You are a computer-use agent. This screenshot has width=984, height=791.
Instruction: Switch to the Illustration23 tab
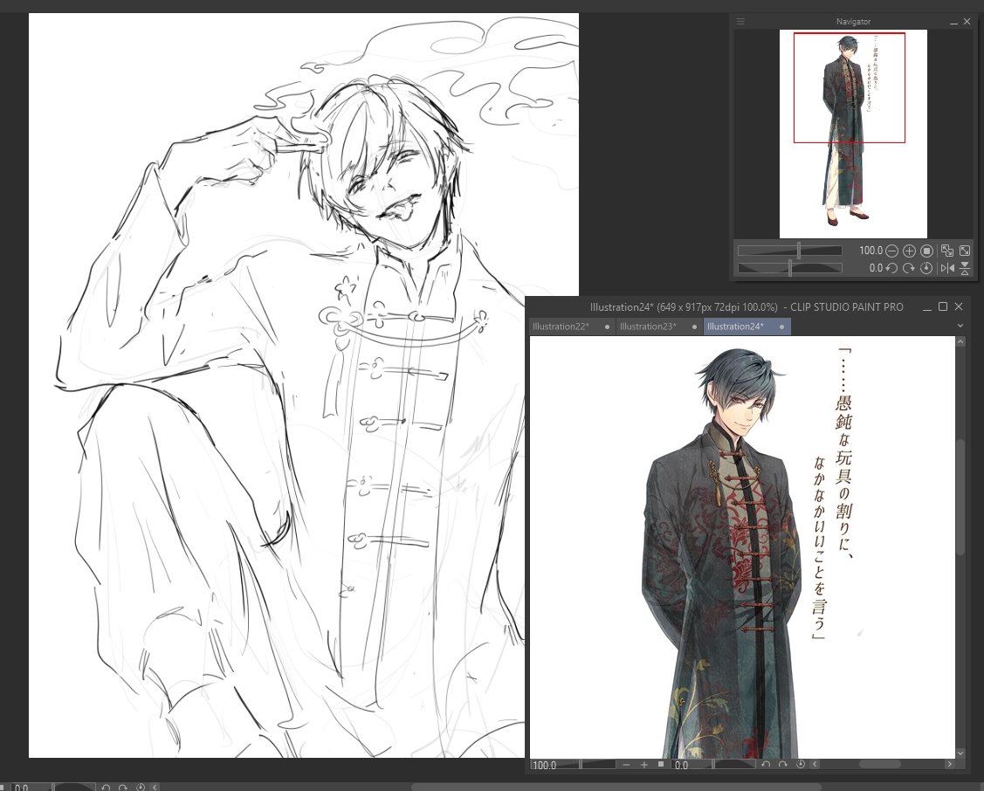click(x=648, y=327)
